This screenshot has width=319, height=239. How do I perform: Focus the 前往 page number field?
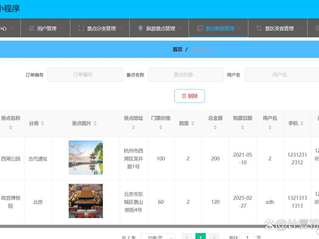click(247, 237)
